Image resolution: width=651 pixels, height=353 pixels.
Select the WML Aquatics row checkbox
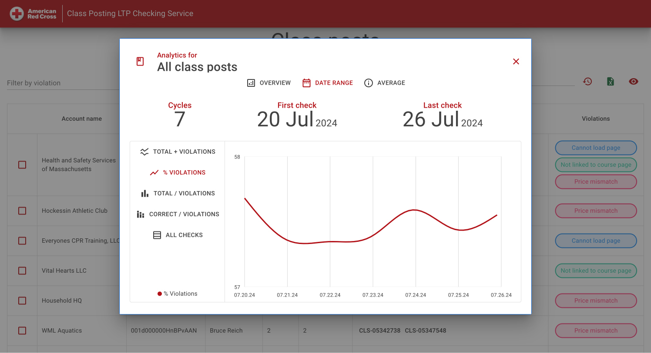tap(22, 330)
